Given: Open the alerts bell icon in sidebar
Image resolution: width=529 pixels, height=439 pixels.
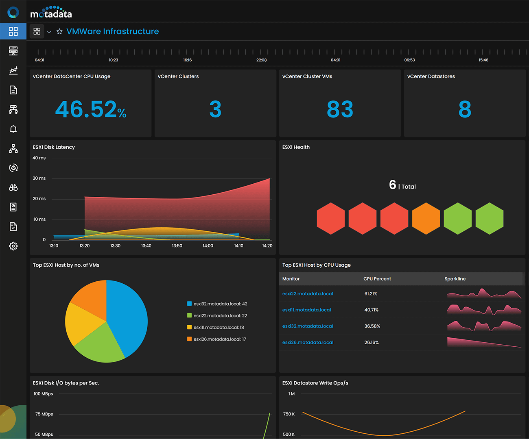Looking at the screenshot, I should tap(13, 129).
